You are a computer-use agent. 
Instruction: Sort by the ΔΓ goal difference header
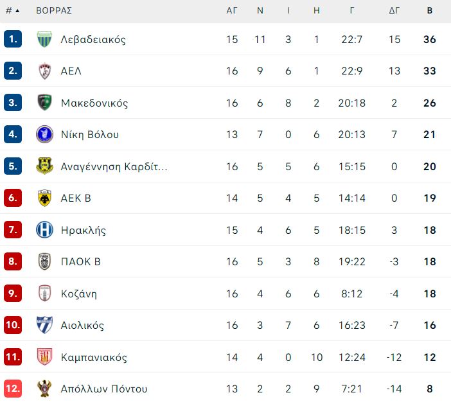coord(394,11)
